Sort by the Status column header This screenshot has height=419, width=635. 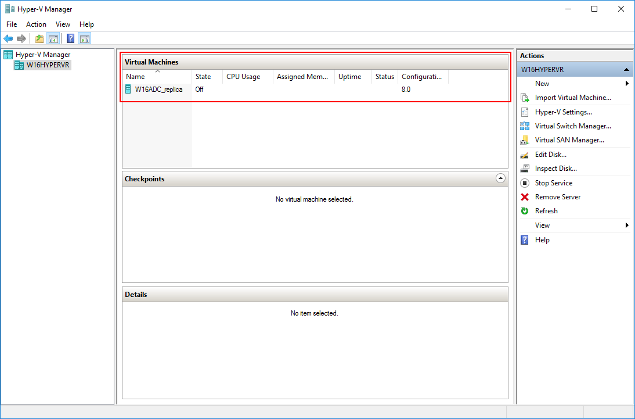(x=385, y=77)
